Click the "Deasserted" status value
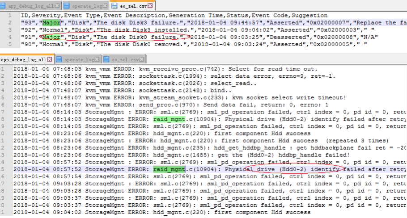407x218 pixels. [x=288, y=37]
